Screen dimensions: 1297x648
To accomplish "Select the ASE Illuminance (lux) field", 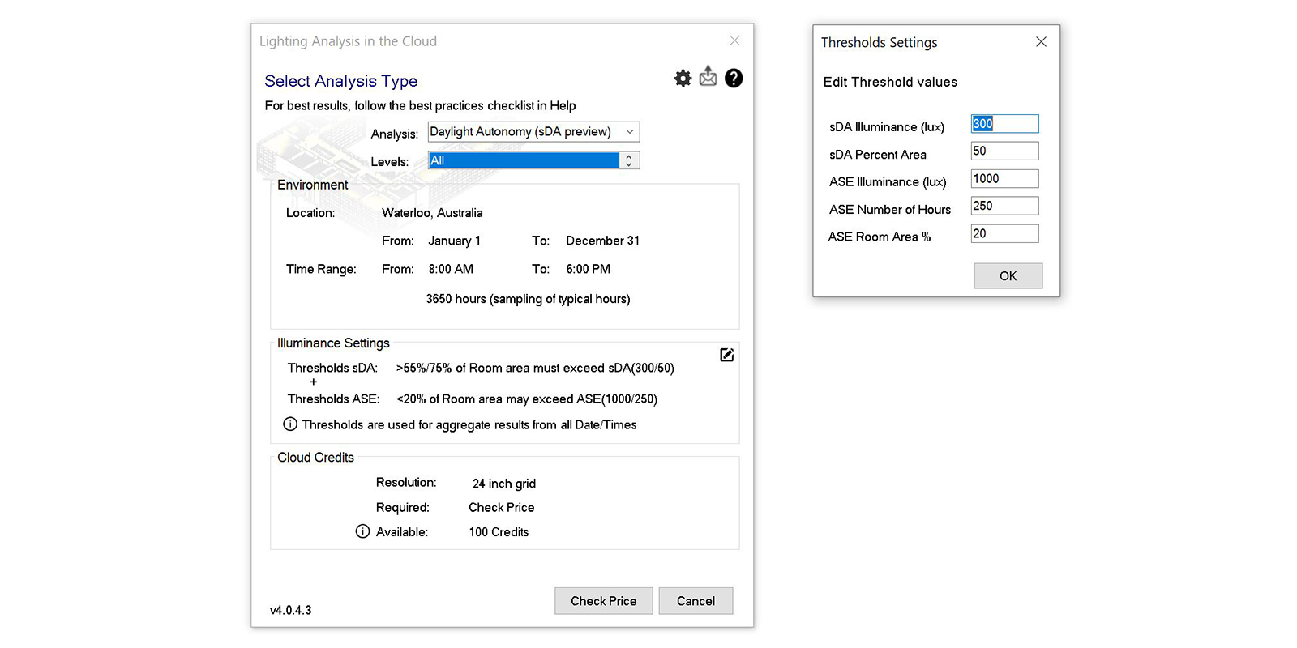I will click(1004, 179).
